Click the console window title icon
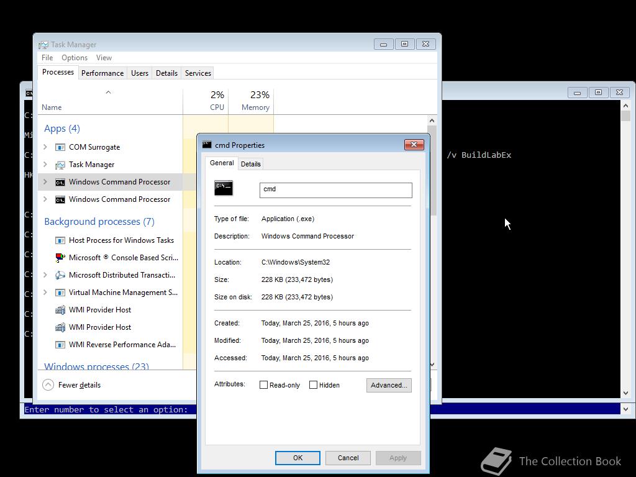Viewport: 636px width, 477px height. click(x=29, y=93)
